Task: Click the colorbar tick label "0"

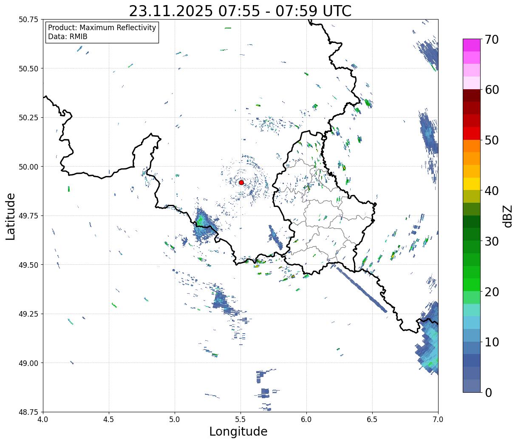Action: pos(488,392)
